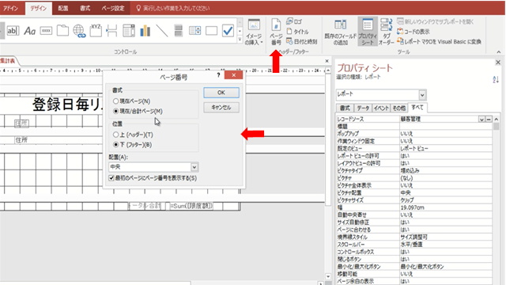This screenshot has width=506, height=285.
Task: Click コードの表示
Action: click(413, 32)
